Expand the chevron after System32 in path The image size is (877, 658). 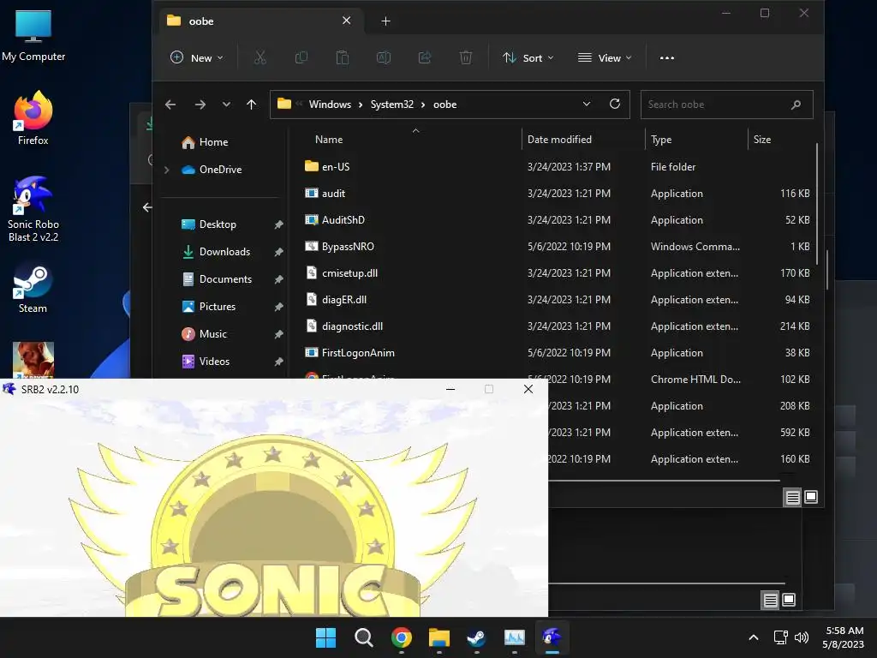click(423, 105)
